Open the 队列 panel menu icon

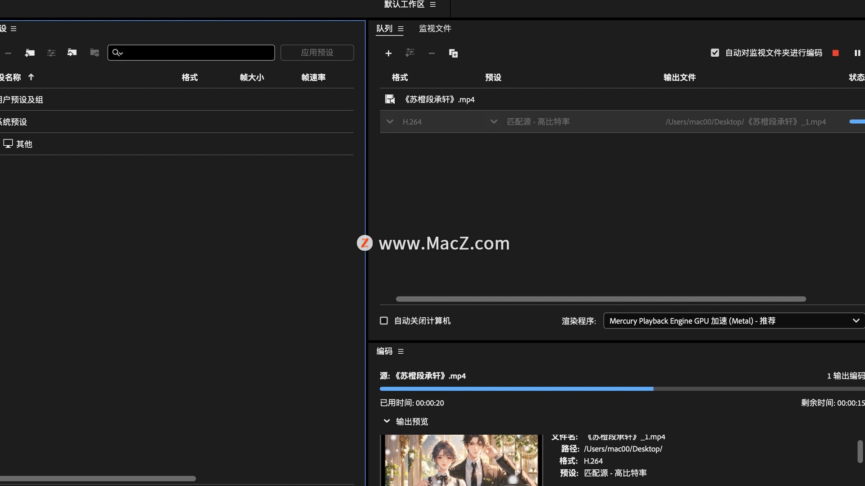click(401, 29)
